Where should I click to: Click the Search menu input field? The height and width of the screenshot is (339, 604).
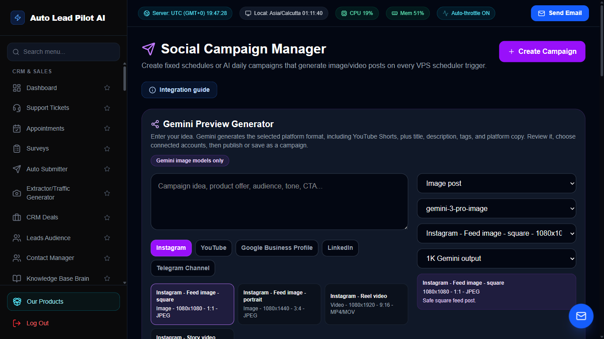pos(63,52)
